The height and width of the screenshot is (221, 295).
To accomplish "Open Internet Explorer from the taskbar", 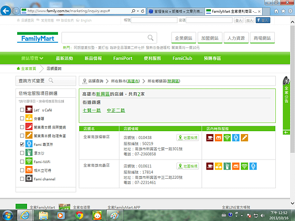I will click(25, 216).
